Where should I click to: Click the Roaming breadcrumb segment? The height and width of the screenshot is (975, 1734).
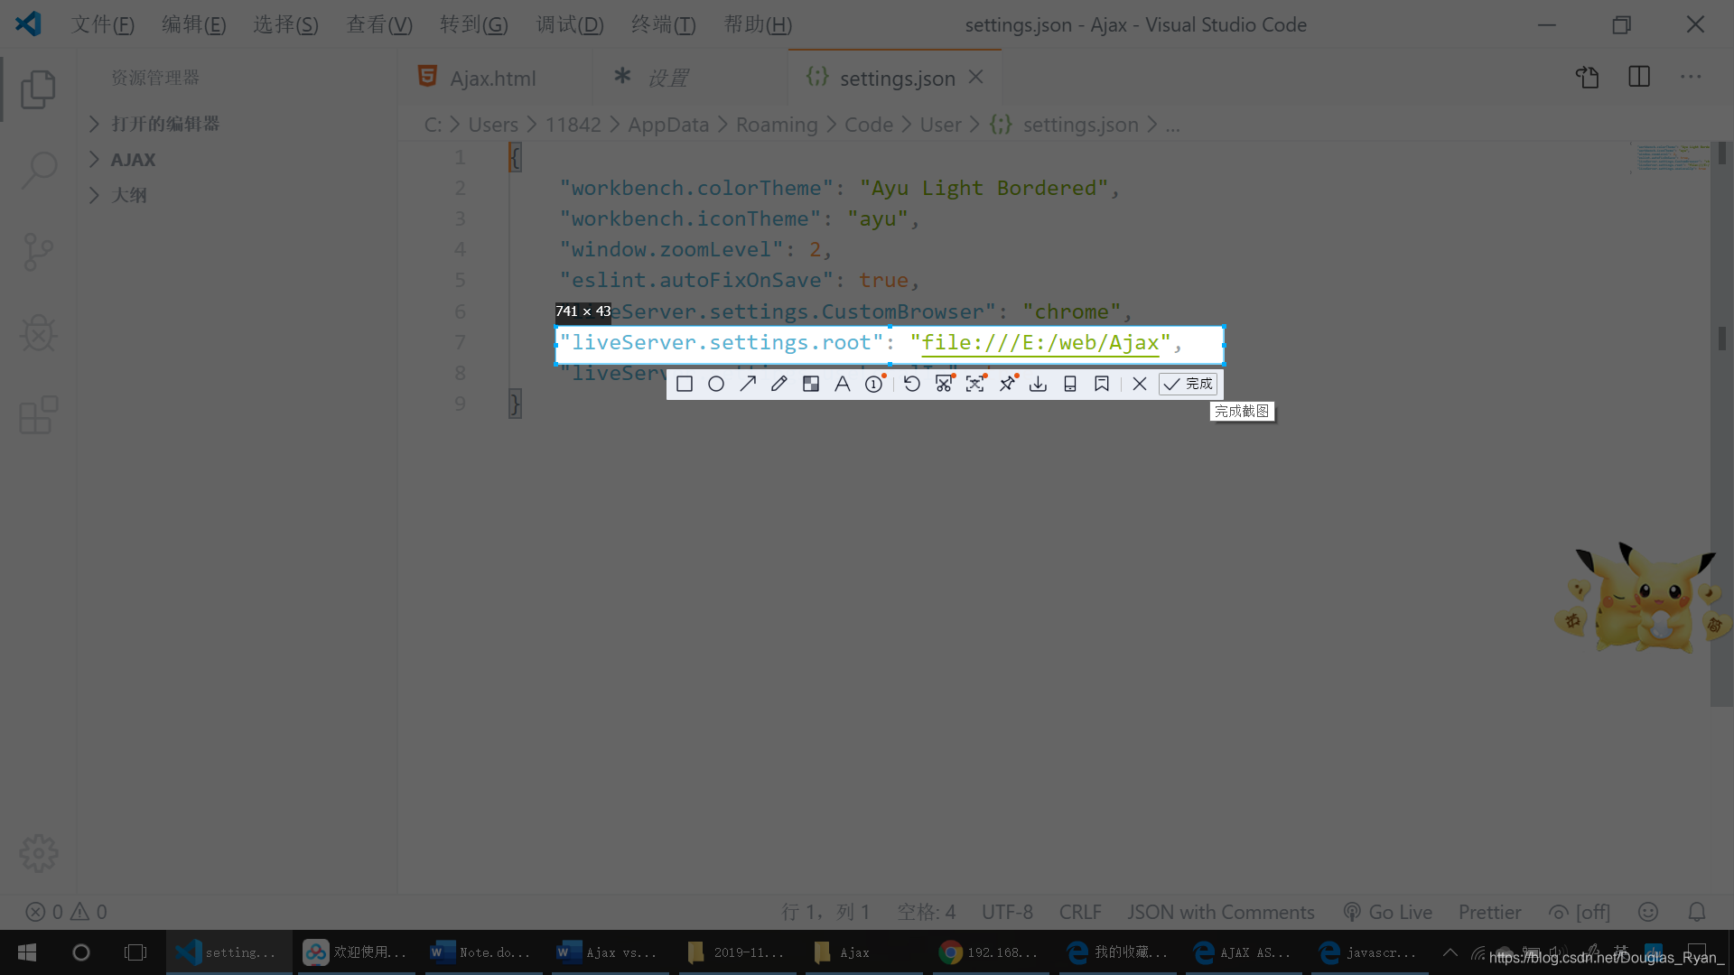pyautogui.click(x=777, y=125)
